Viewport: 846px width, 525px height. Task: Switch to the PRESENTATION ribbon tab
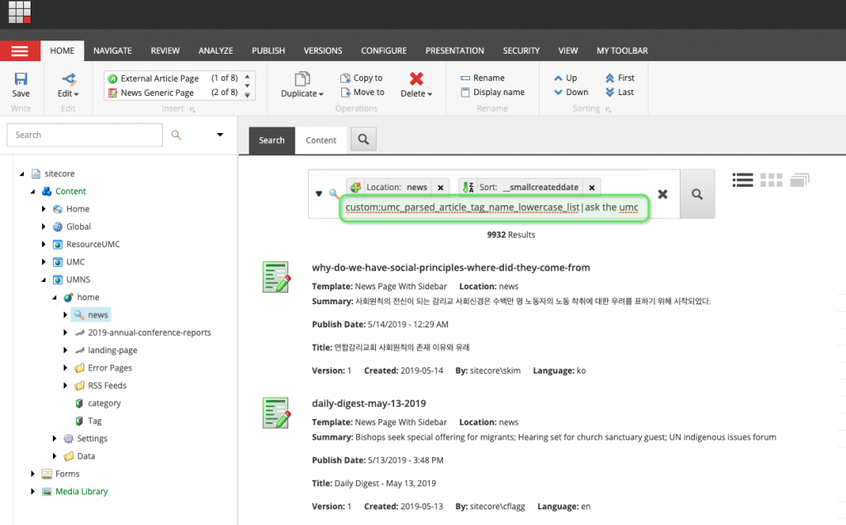(x=454, y=50)
